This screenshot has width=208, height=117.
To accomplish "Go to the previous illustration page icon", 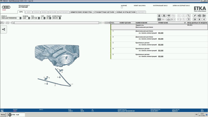I will point(199,16).
